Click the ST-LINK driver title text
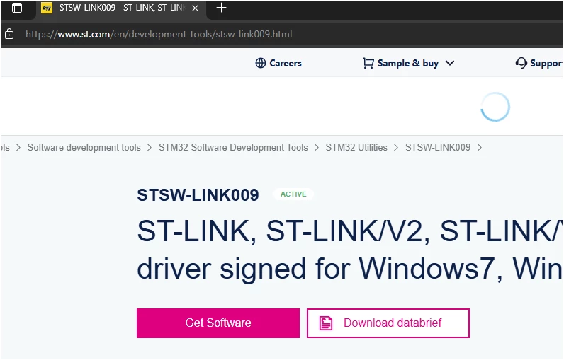The height and width of the screenshot is (360, 564). pos(349,250)
